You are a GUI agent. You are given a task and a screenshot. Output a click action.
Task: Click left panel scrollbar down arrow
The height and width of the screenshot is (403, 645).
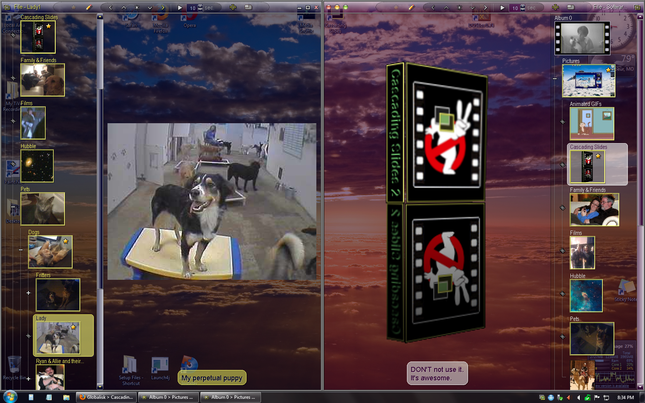click(100, 387)
